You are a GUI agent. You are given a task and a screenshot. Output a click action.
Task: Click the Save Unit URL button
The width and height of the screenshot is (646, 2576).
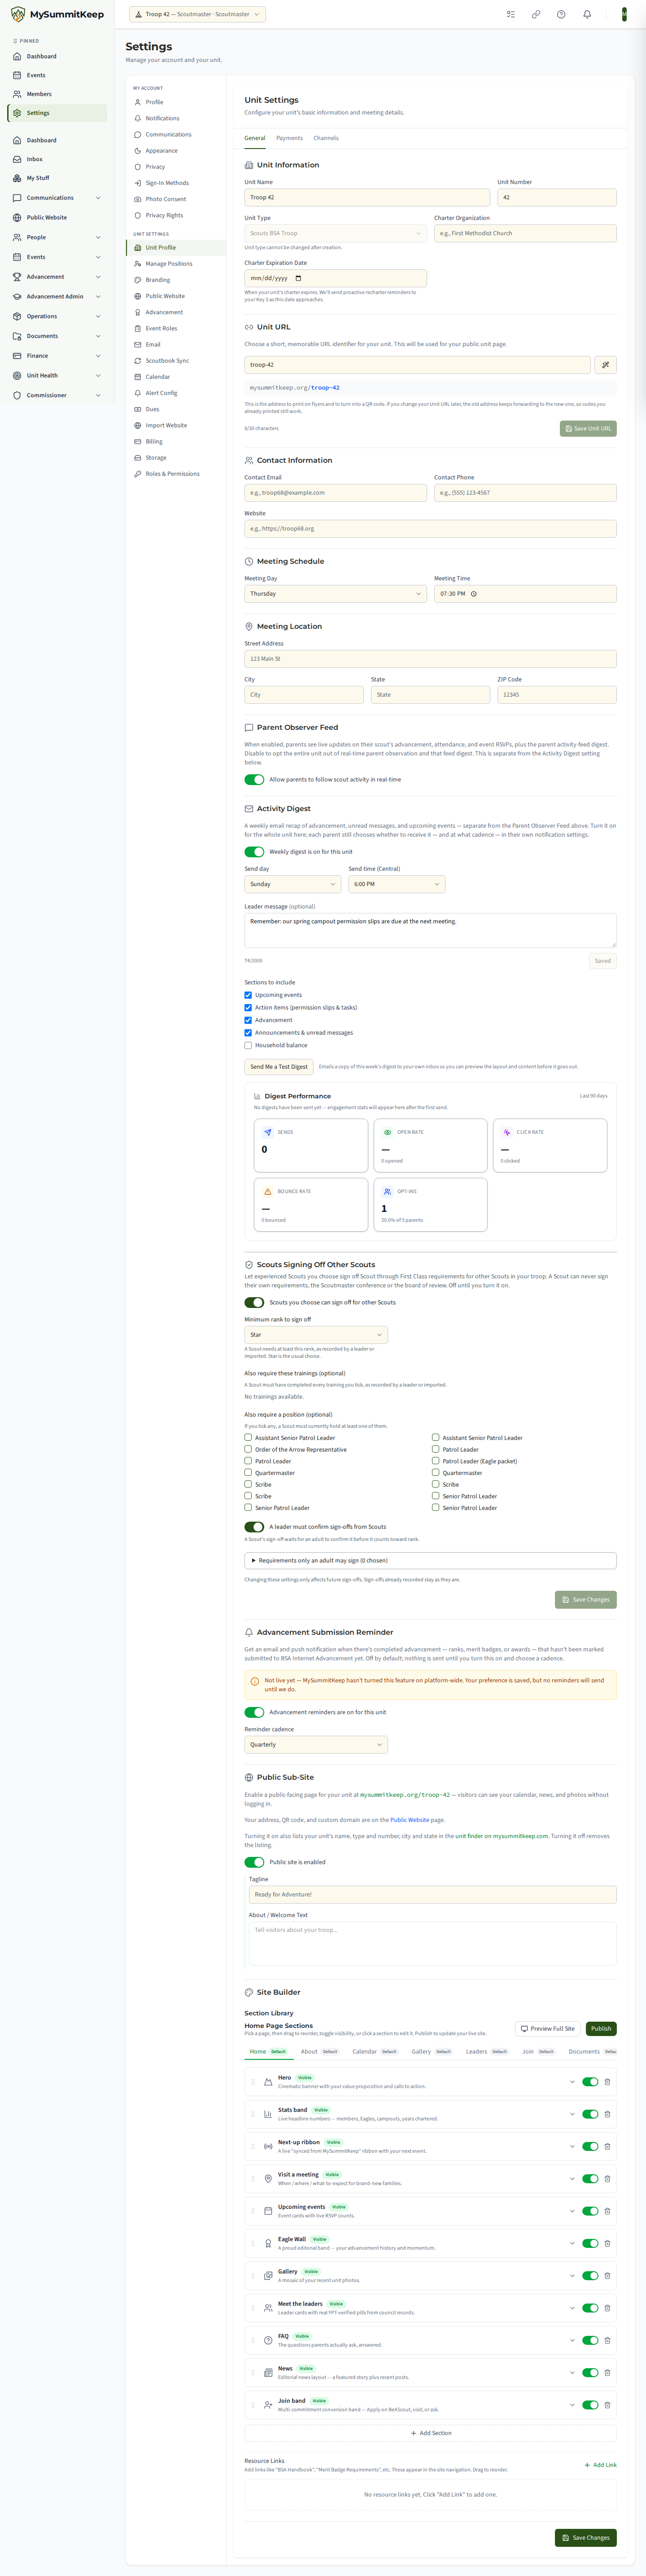coord(588,428)
